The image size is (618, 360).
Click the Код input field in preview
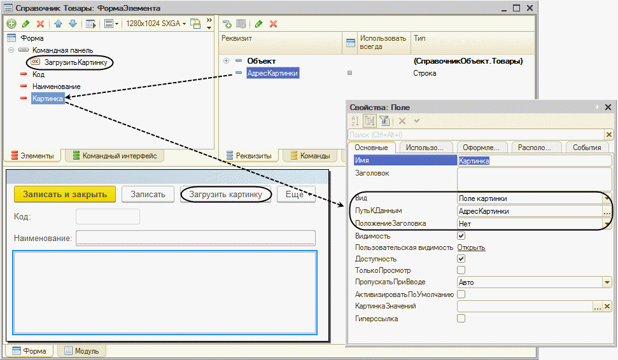click(x=108, y=217)
